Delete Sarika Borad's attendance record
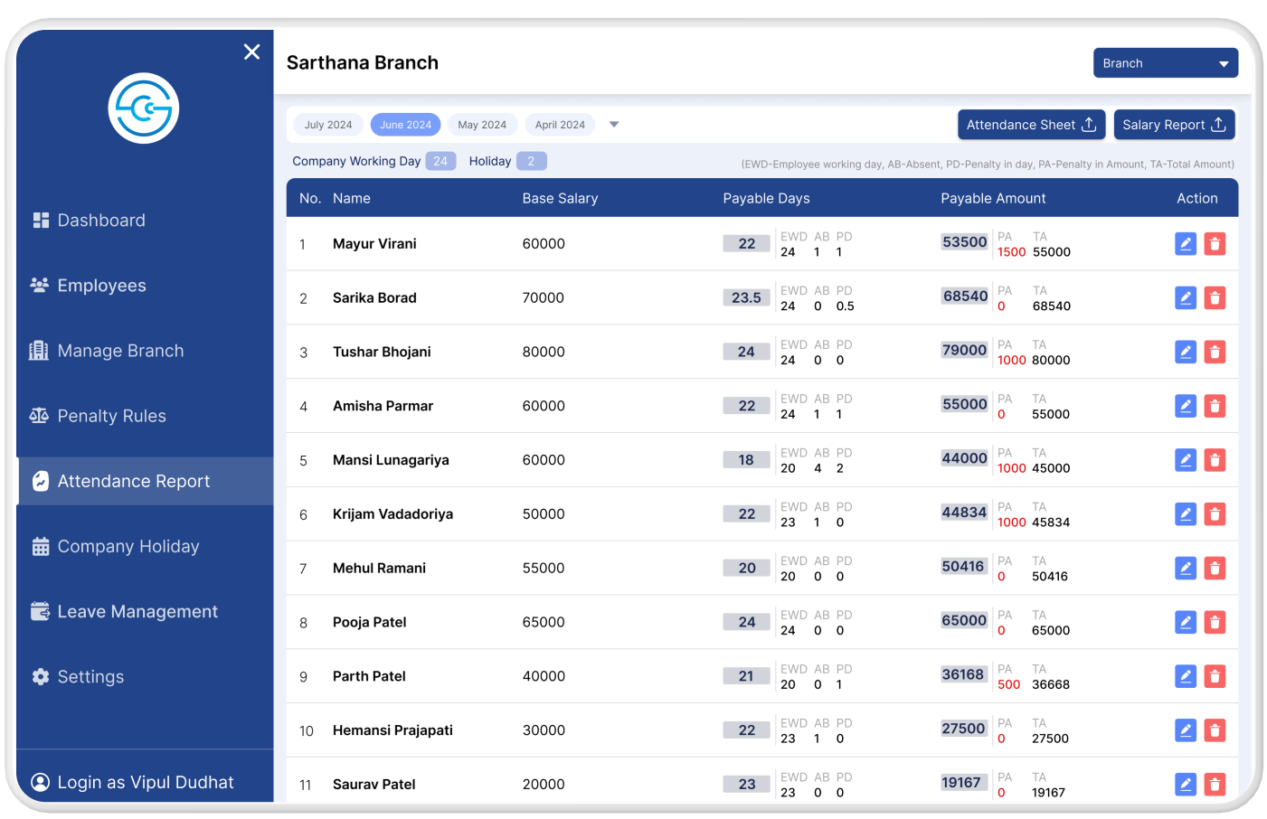The width and height of the screenshot is (1267, 819). coord(1215,298)
